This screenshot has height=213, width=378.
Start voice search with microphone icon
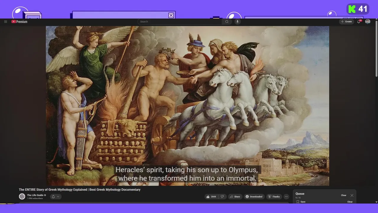click(x=237, y=22)
